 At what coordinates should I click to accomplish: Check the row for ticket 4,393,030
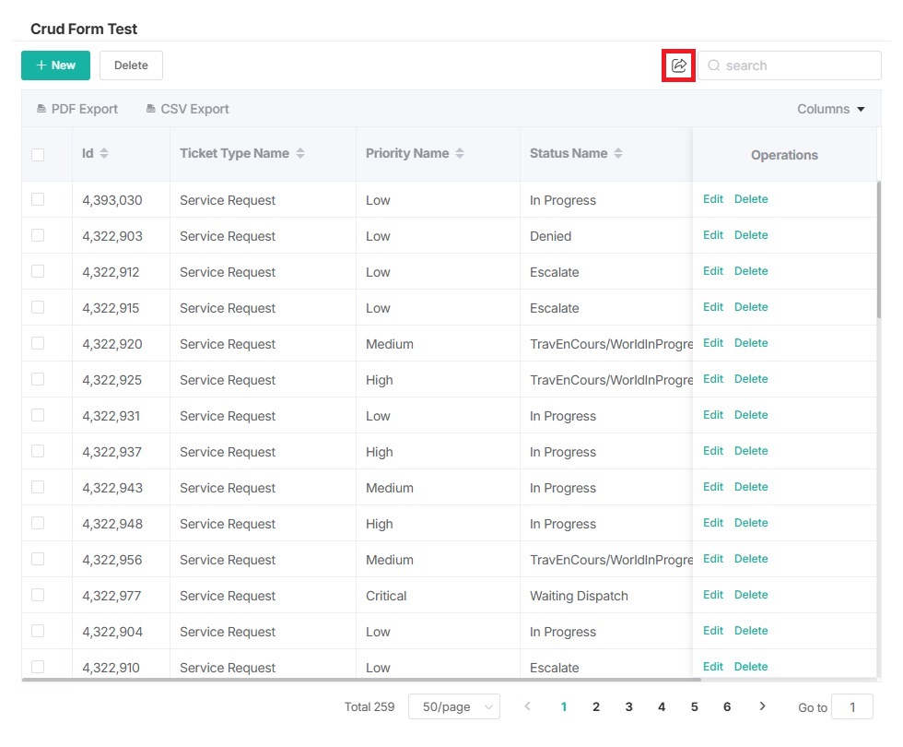point(38,199)
